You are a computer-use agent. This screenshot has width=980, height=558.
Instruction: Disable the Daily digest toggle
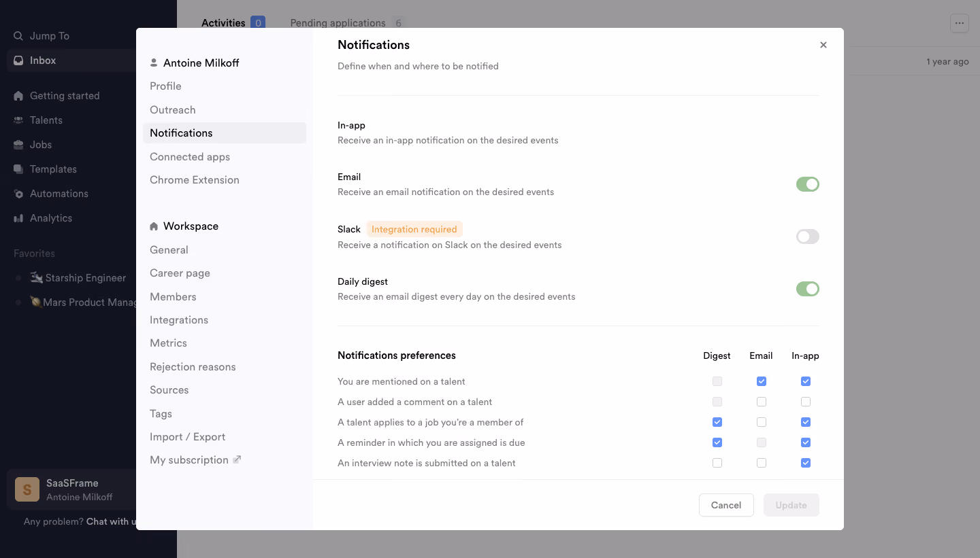(x=808, y=289)
